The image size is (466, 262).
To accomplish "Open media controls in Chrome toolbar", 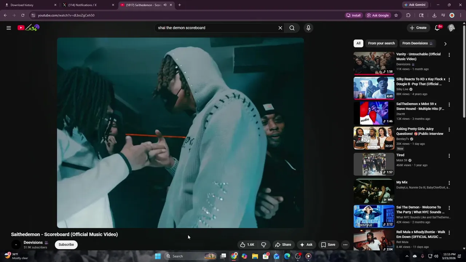I will coord(443,15).
